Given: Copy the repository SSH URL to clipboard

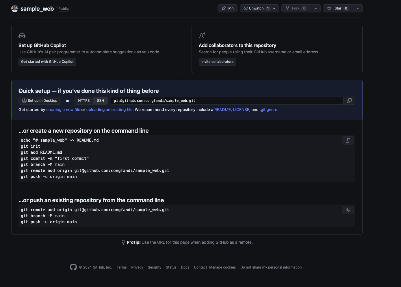Looking at the screenshot, I should [x=349, y=101].
